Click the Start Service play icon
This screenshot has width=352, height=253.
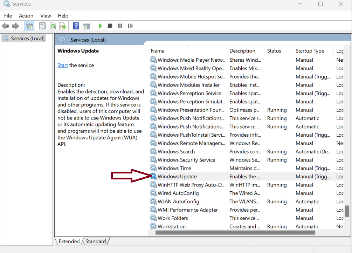[x=100, y=26]
